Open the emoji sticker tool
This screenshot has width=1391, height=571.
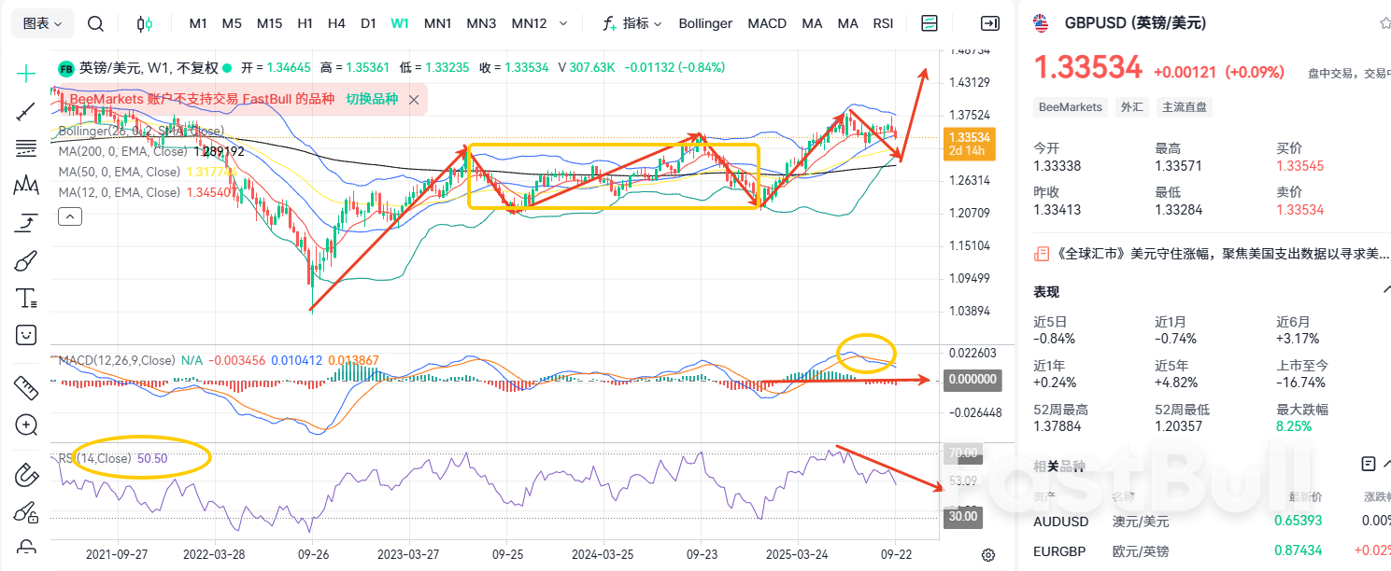click(26, 335)
